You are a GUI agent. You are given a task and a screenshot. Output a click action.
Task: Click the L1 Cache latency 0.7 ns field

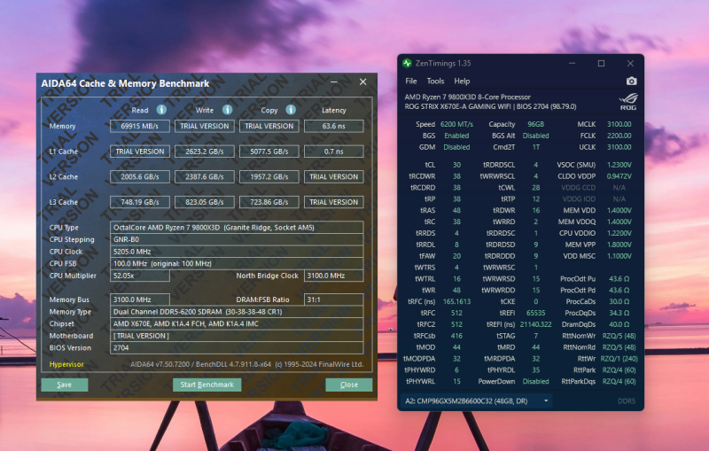[334, 152]
